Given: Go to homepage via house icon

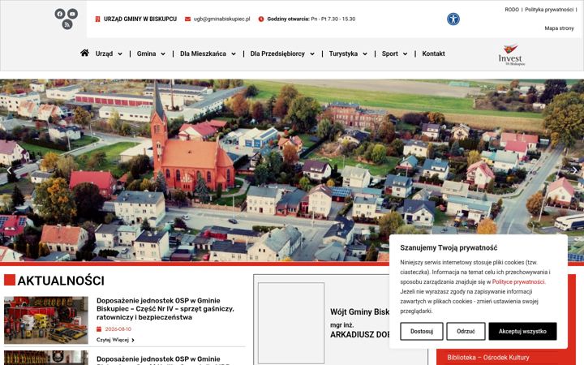Looking at the screenshot, I should pyautogui.click(x=84, y=53).
